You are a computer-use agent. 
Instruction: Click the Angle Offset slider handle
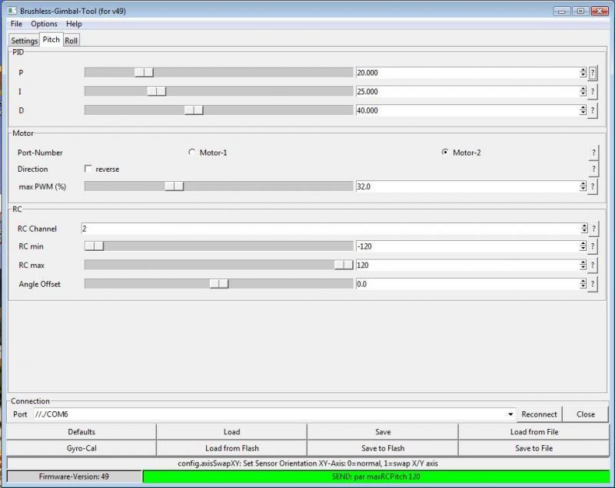pyautogui.click(x=219, y=284)
